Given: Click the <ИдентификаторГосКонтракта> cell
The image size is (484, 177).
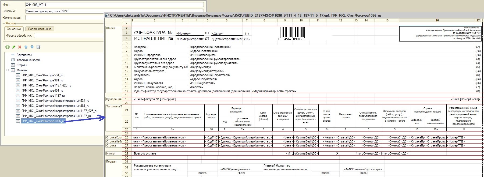Looking at the screenshot, I should click(x=363, y=91).
